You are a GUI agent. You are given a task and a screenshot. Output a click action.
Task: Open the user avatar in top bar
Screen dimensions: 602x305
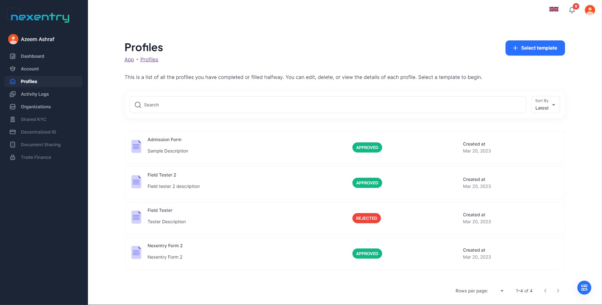click(590, 10)
